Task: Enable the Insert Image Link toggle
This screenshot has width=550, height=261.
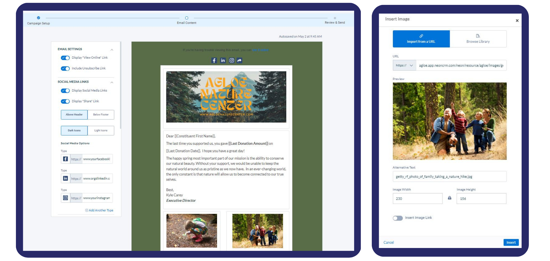Action: click(x=398, y=218)
